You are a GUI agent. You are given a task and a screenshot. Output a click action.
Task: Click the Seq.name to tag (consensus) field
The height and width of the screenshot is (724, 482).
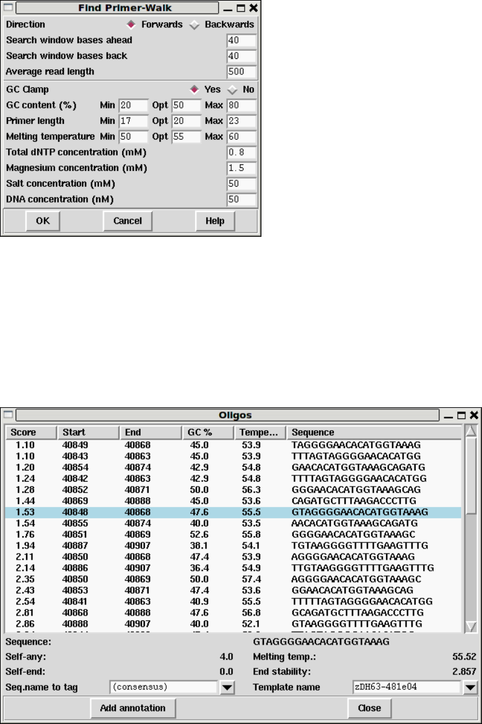pos(164,687)
